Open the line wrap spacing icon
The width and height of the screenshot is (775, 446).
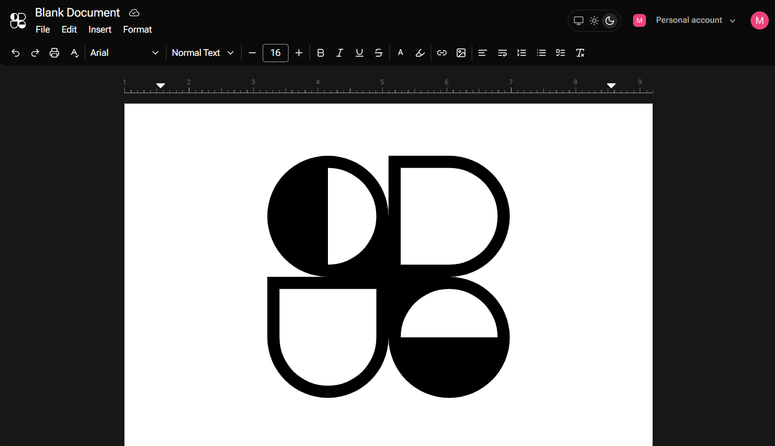click(x=503, y=53)
